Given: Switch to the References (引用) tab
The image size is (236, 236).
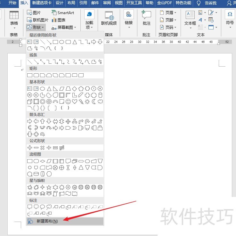Looking at the screenshot, I should click(x=83, y=3).
